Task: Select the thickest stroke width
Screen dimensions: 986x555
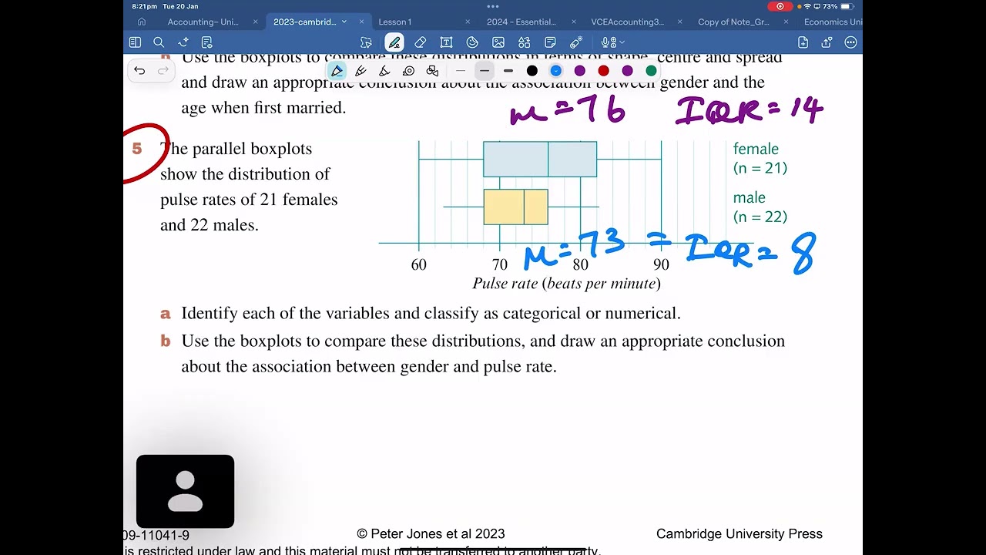Action: 508,71
